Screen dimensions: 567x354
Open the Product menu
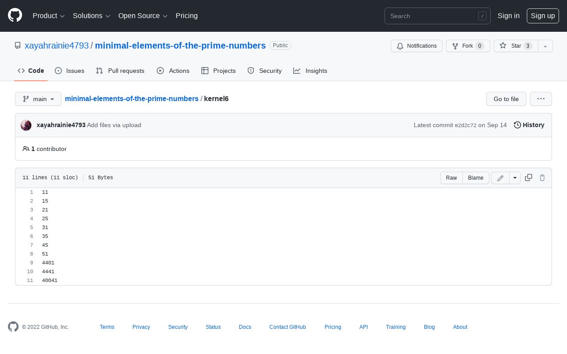point(49,16)
